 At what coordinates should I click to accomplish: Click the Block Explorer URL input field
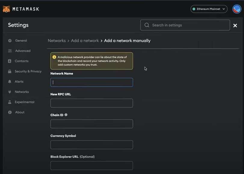[x=91, y=166]
